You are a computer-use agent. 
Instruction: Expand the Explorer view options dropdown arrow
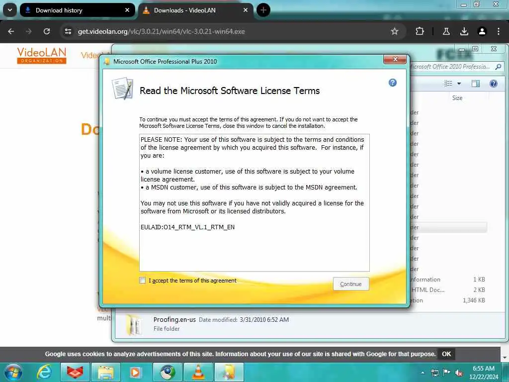coord(459,84)
